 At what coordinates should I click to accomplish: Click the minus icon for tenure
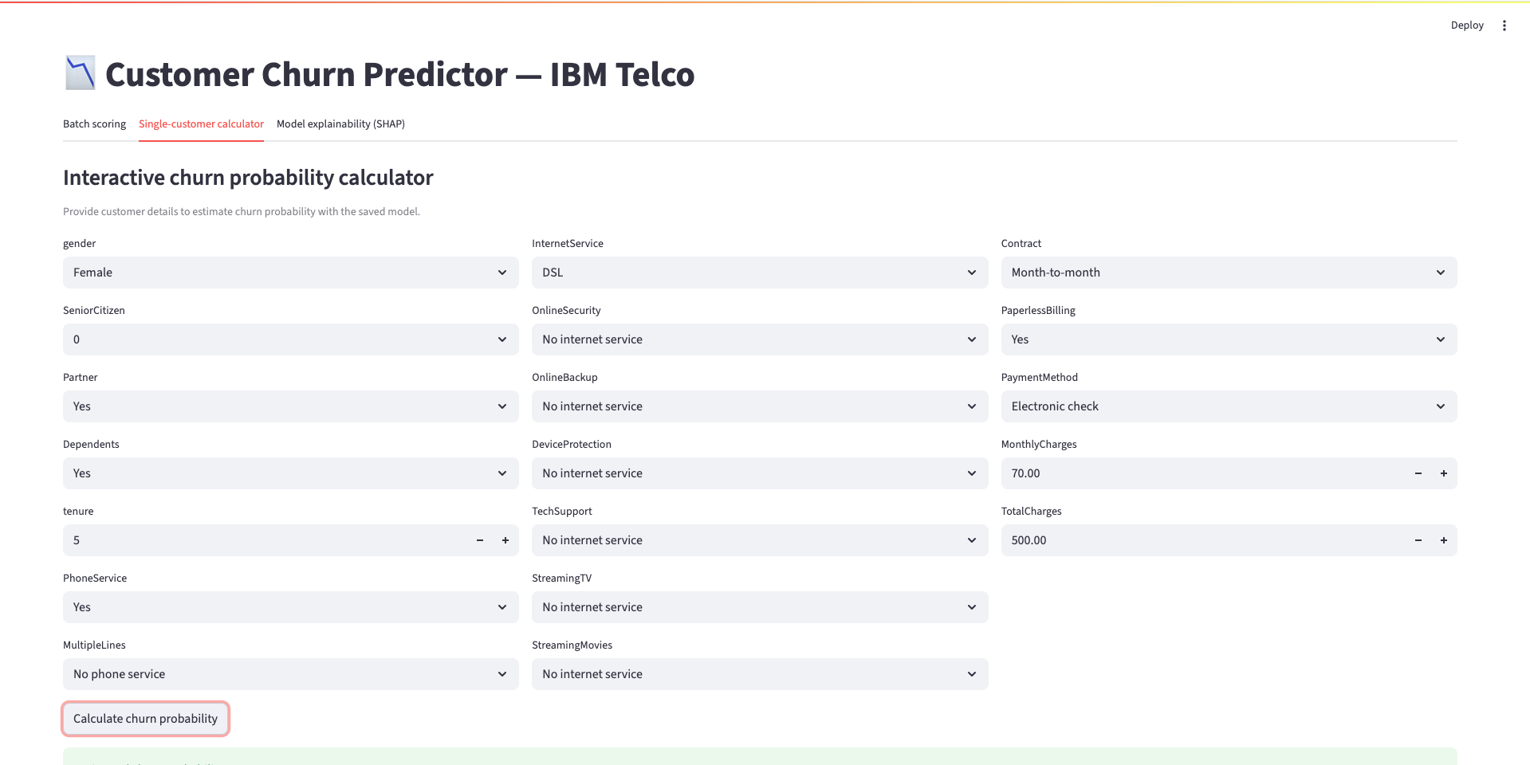click(x=480, y=540)
